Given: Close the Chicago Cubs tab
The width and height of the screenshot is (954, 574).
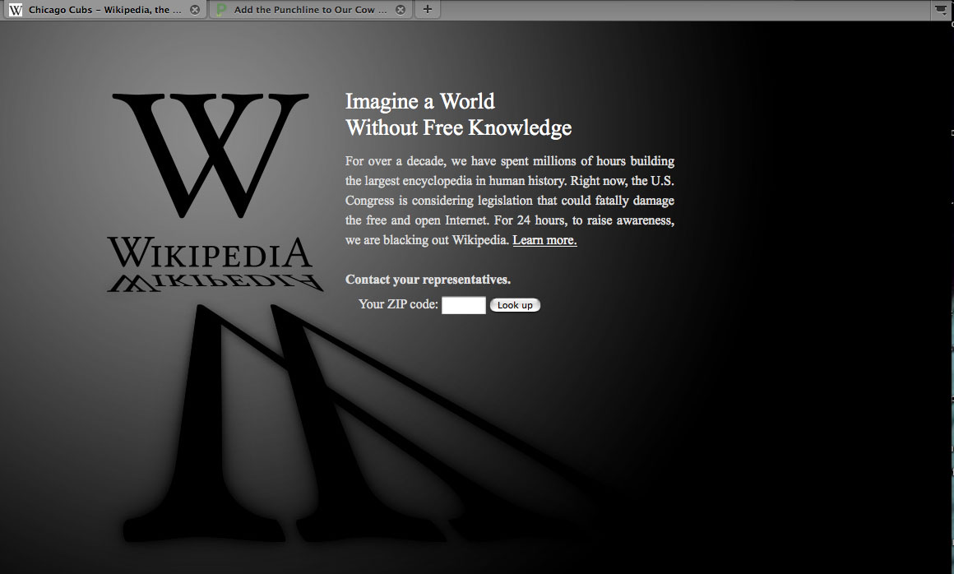Looking at the screenshot, I should click(x=195, y=10).
